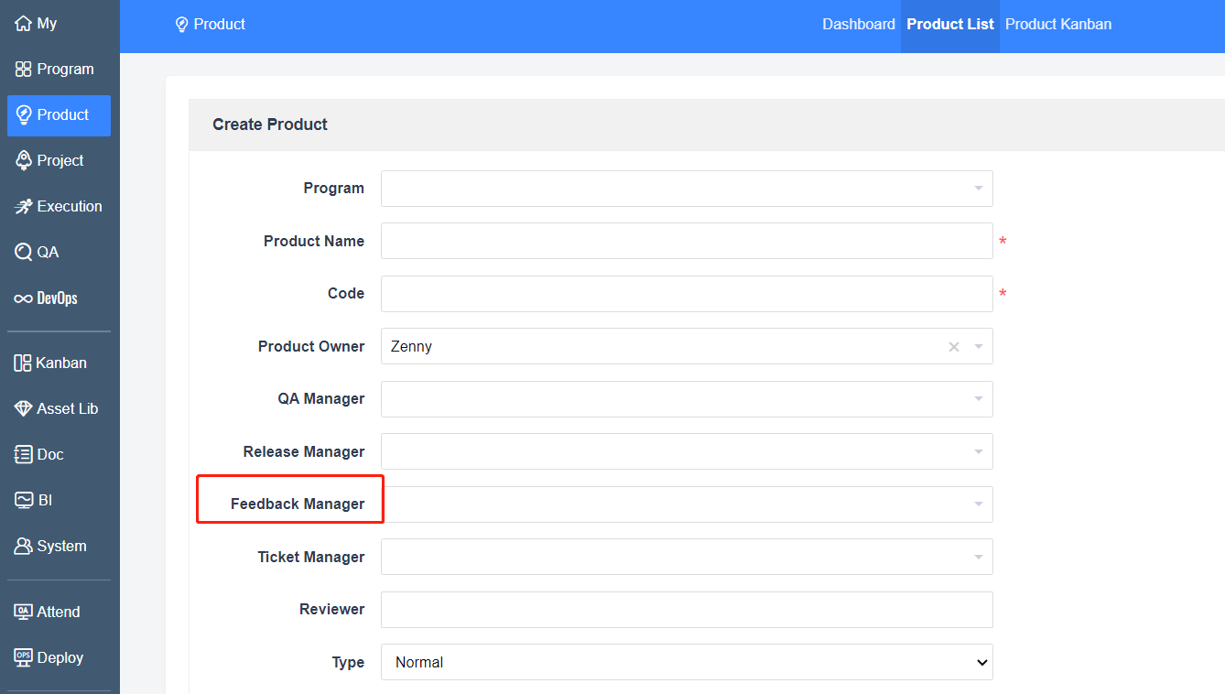Switch to the Dashboard tab
Viewport: 1225px width, 694px height.
[858, 25]
